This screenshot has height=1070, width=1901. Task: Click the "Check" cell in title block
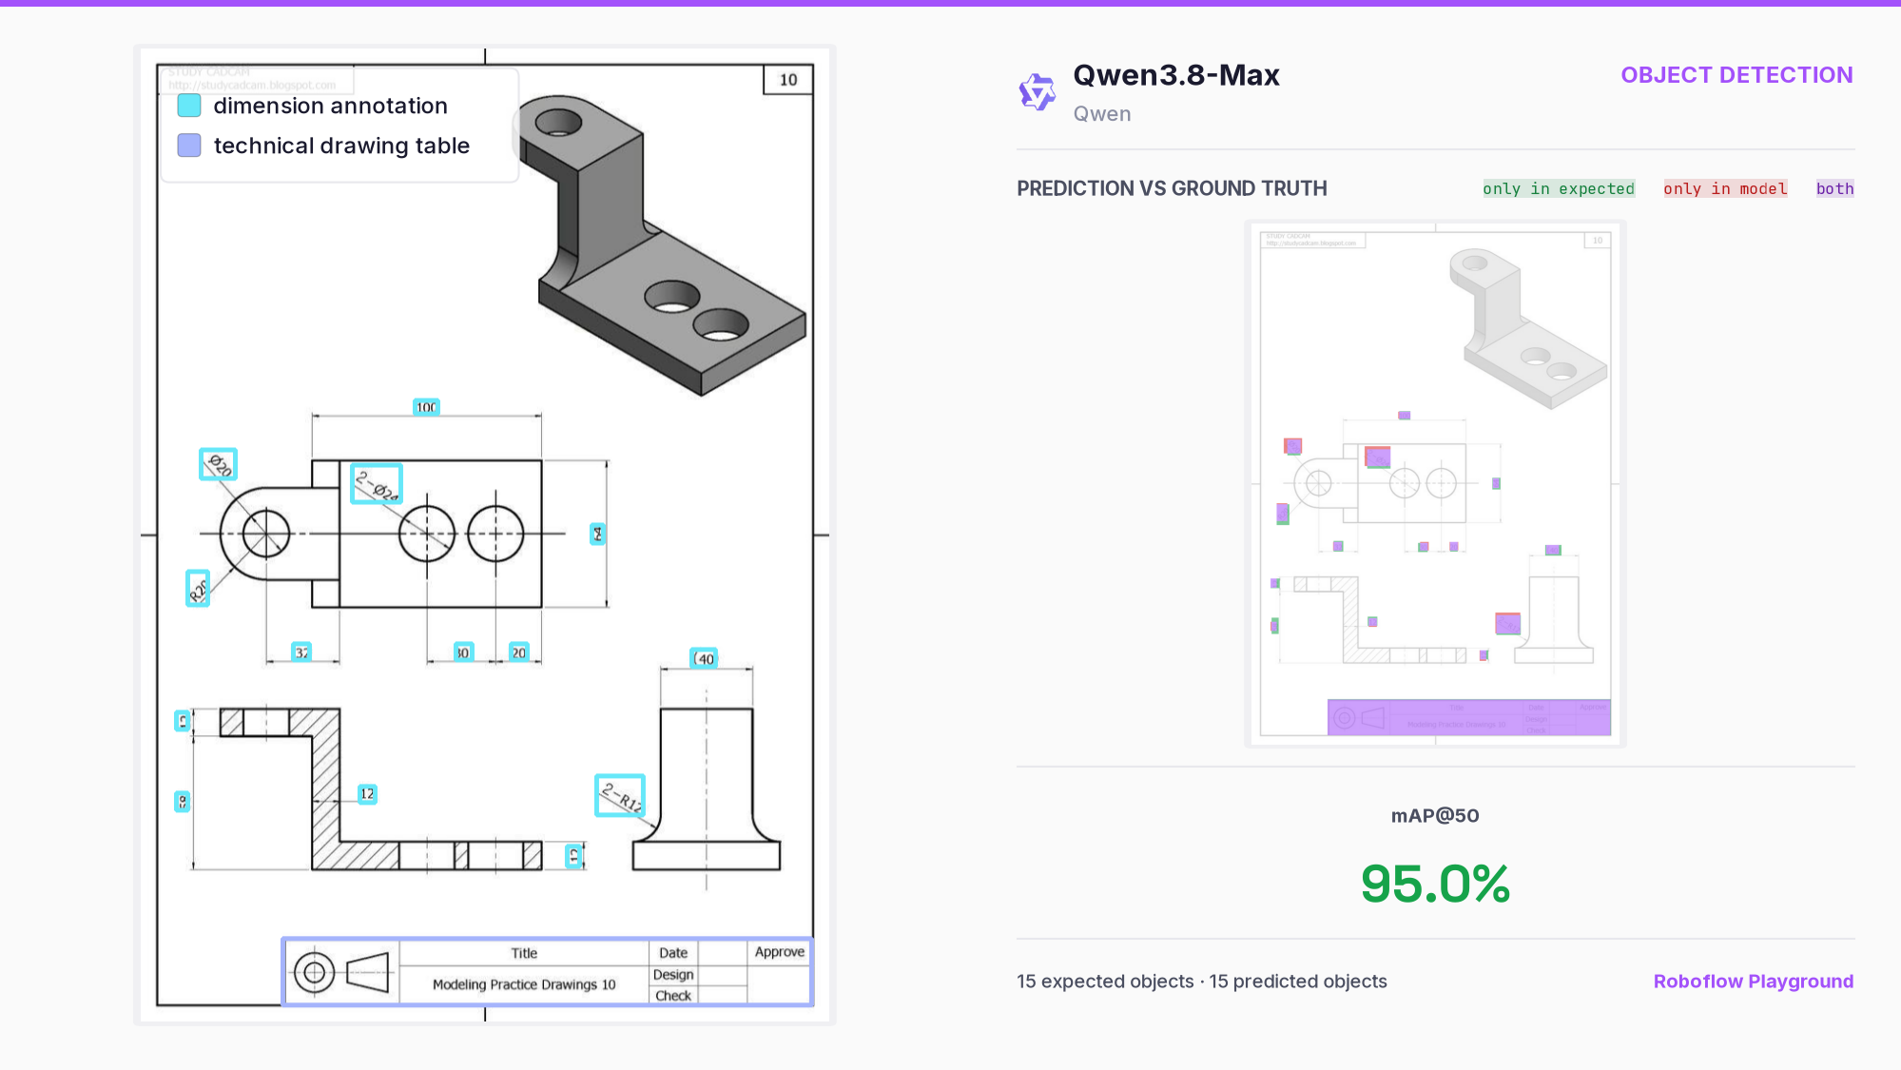[673, 996]
